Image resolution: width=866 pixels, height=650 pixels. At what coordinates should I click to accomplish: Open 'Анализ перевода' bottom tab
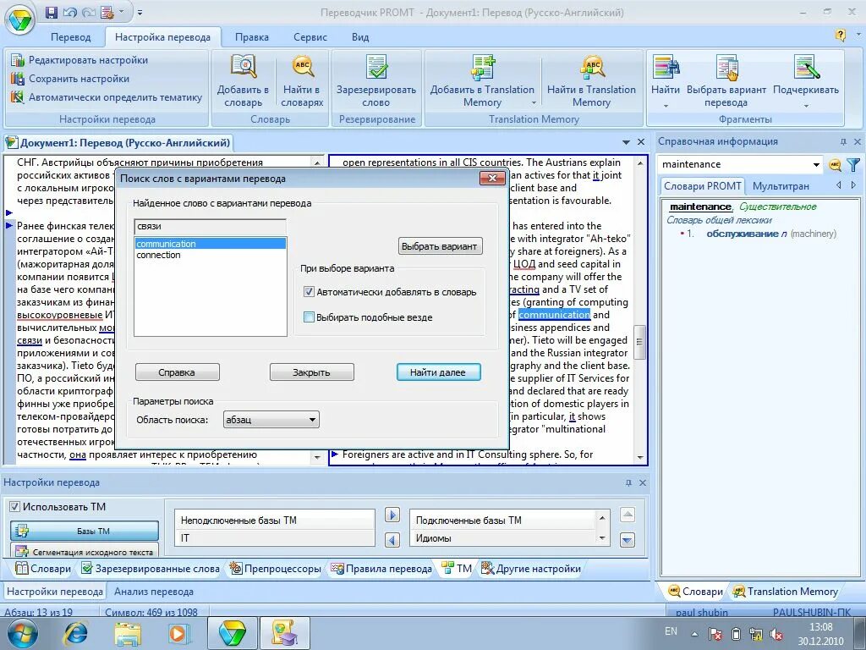(154, 592)
